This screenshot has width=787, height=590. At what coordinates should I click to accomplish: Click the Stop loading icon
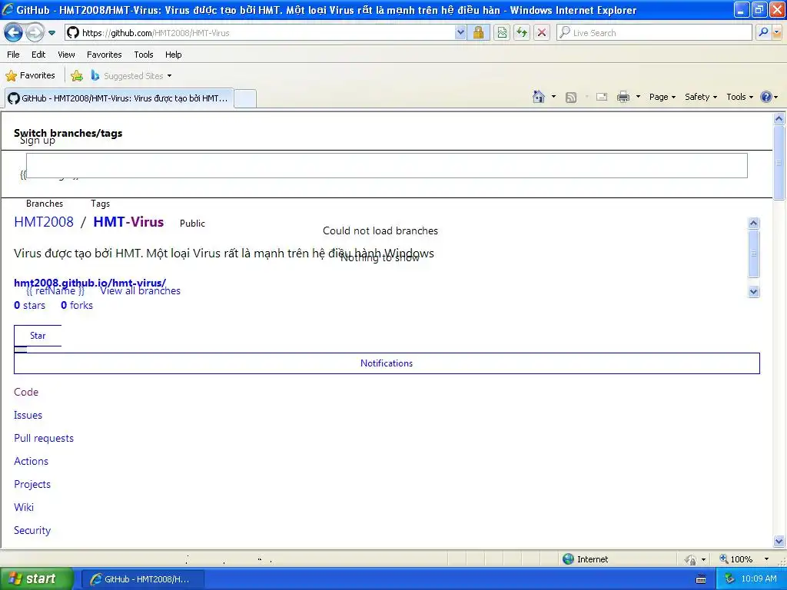pos(542,32)
